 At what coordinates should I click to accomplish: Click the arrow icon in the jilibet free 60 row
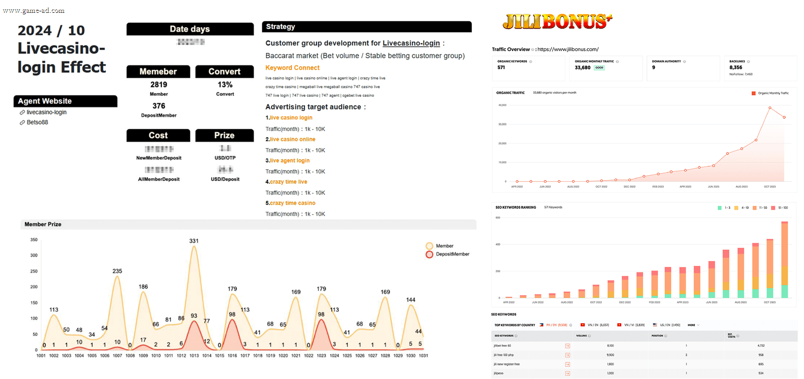click(568, 346)
